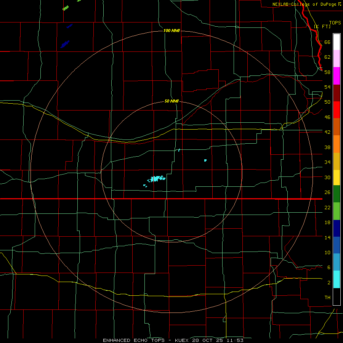Click the "14" scale value
The width and height of the screenshot is (343, 343).
point(327,237)
